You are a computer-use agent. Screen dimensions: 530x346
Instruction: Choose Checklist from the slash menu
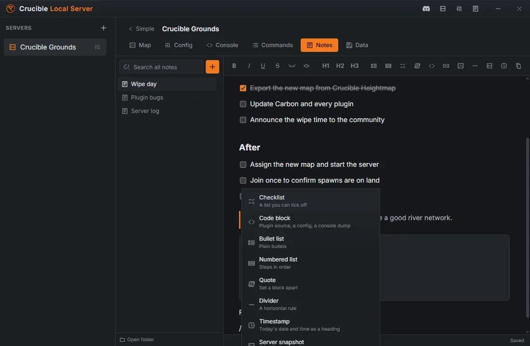tap(311, 201)
